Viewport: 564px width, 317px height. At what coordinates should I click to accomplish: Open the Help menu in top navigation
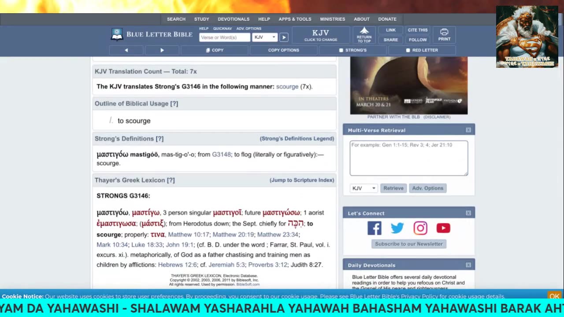(x=264, y=19)
